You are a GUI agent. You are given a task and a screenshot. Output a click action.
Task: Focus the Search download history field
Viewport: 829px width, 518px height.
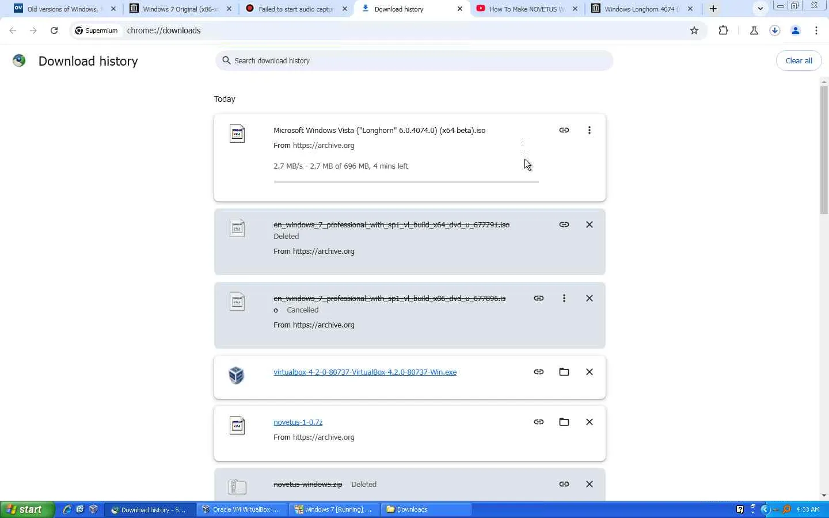(414, 60)
